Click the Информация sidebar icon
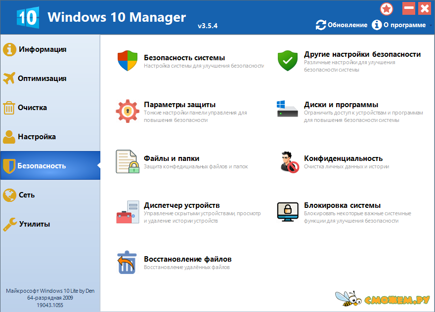 9,49
